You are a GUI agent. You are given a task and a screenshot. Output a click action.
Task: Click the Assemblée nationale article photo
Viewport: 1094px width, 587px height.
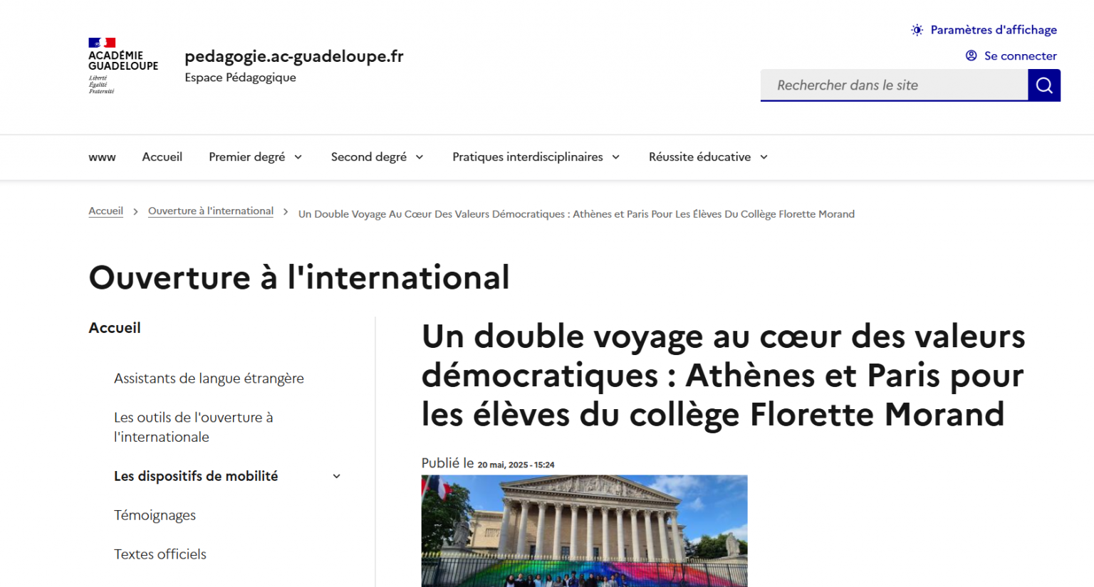(x=584, y=531)
